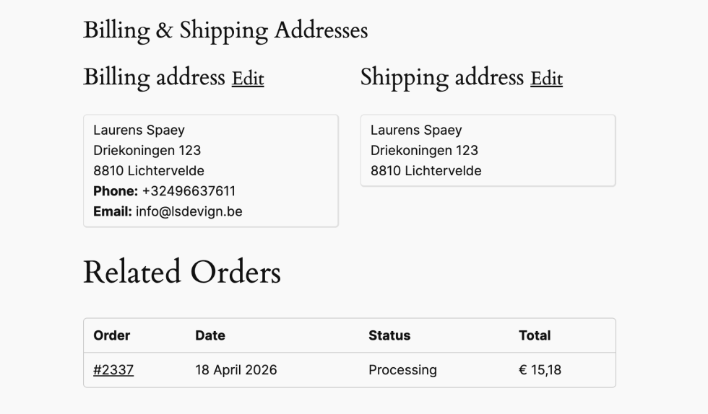Click Driekoningen 123 in the shipping box

(424, 151)
